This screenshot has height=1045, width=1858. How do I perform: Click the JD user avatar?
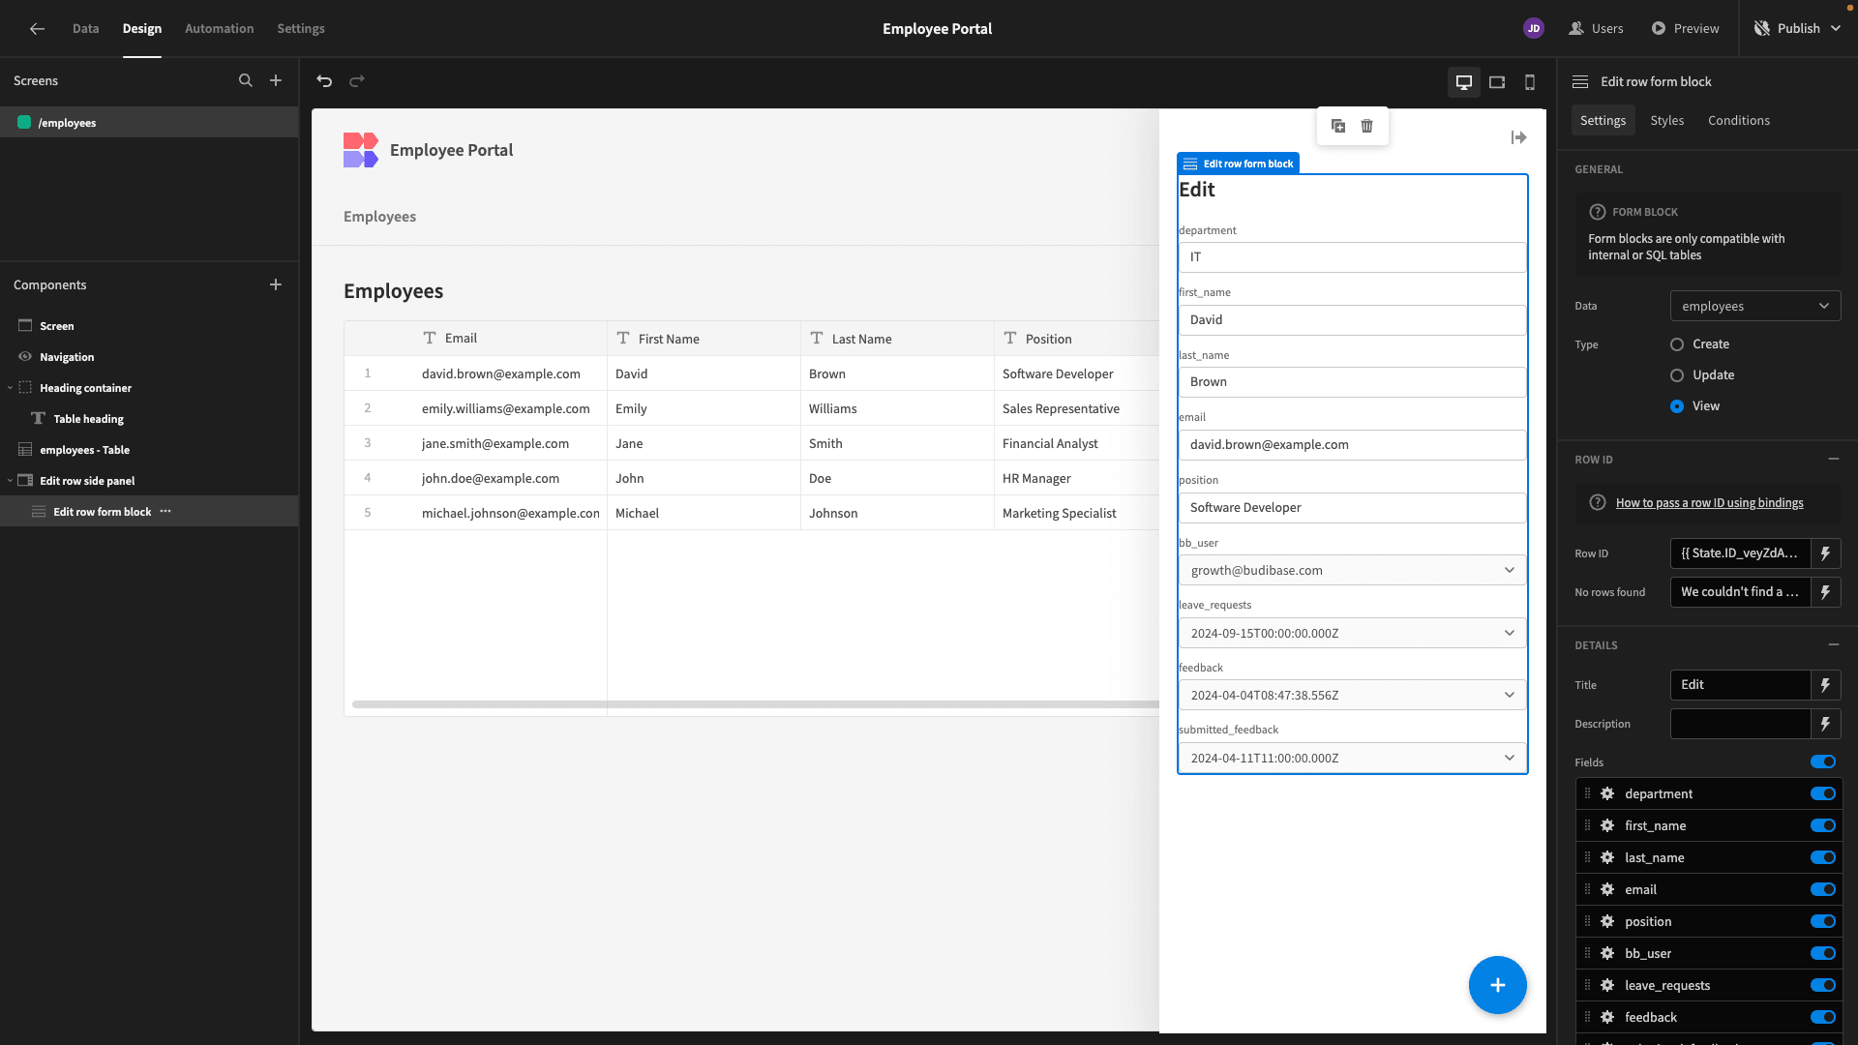pyautogui.click(x=1534, y=29)
